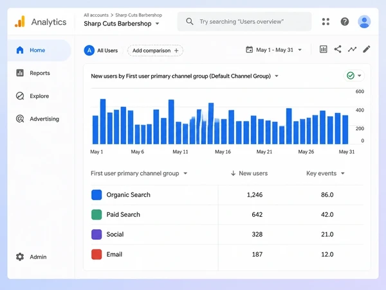The width and height of the screenshot is (386, 290).
Task: Click the 1,246 new users value
Action: (x=255, y=195)
